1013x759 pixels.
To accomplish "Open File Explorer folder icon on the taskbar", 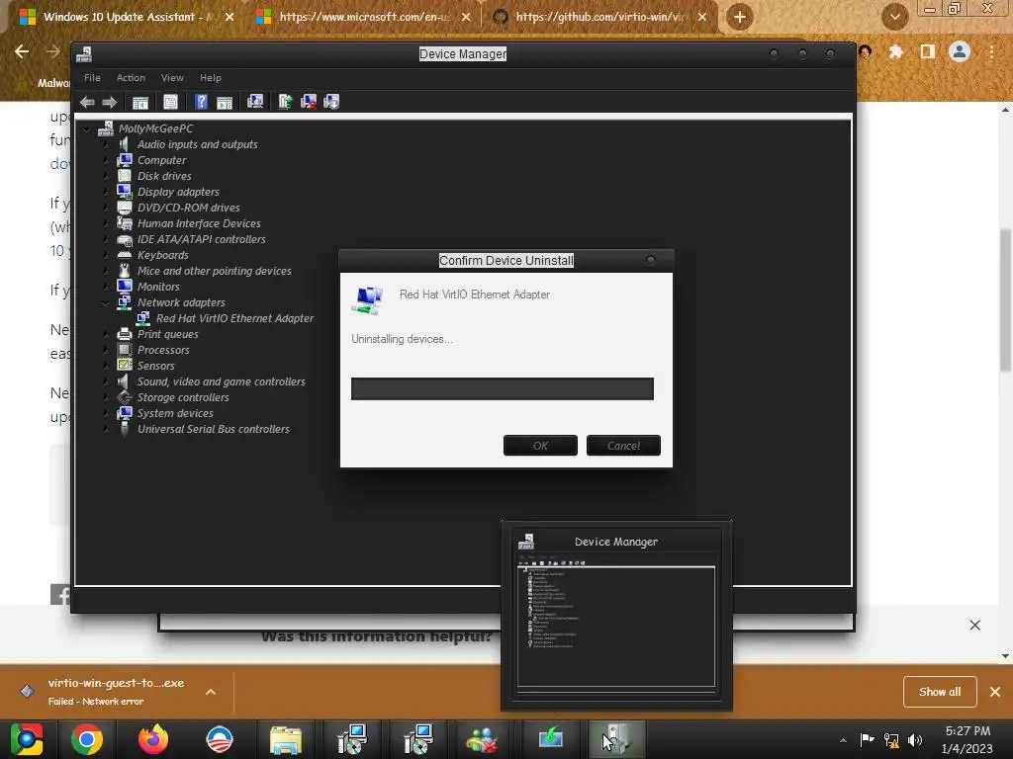I will (x=286, y=739).
